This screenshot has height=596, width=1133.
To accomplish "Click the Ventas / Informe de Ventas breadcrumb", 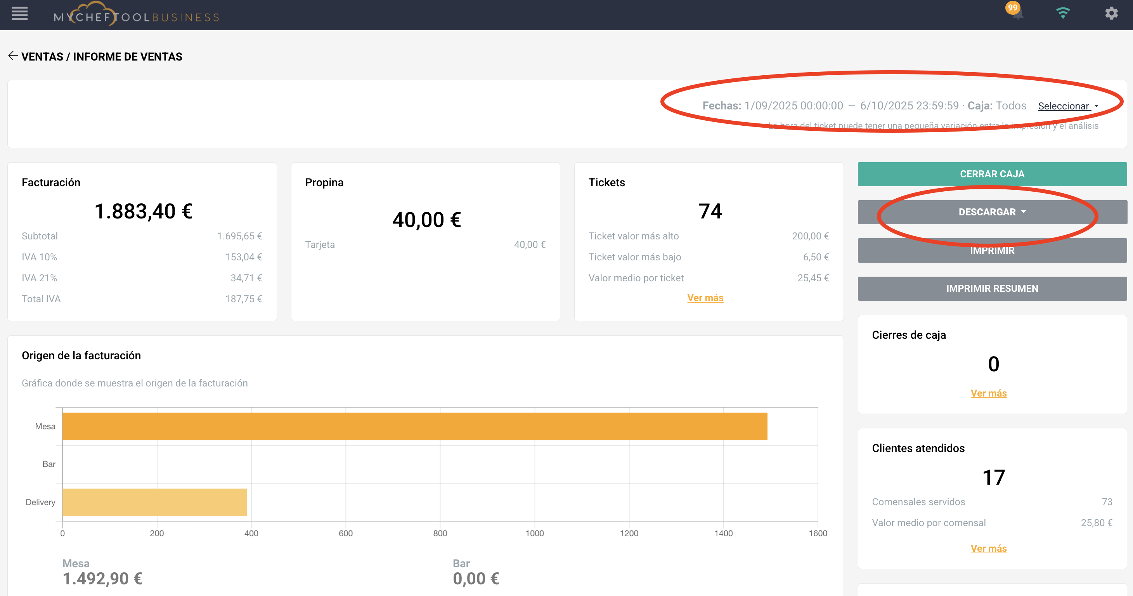I will pyautogui.click(x=102, y=57).
